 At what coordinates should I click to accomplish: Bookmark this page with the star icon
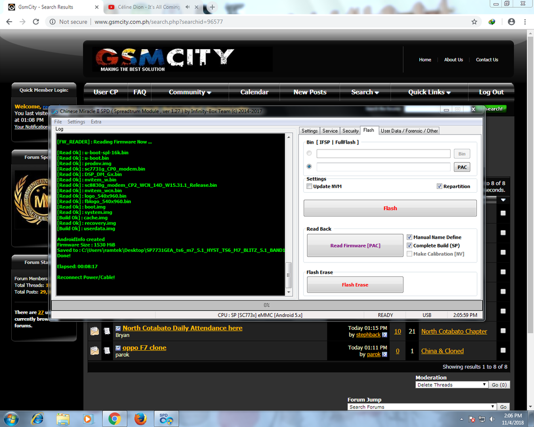(474, 22)
